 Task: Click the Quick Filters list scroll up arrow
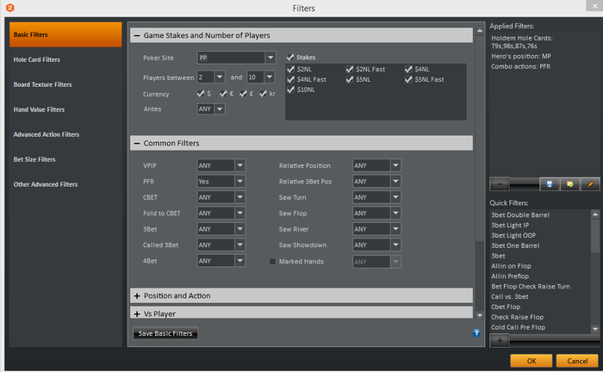595,214
